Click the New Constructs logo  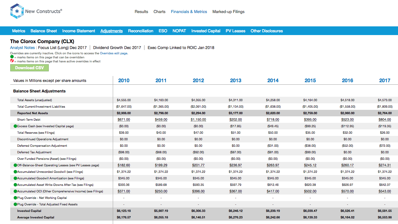pyautogui.click(x=36, y=11)
